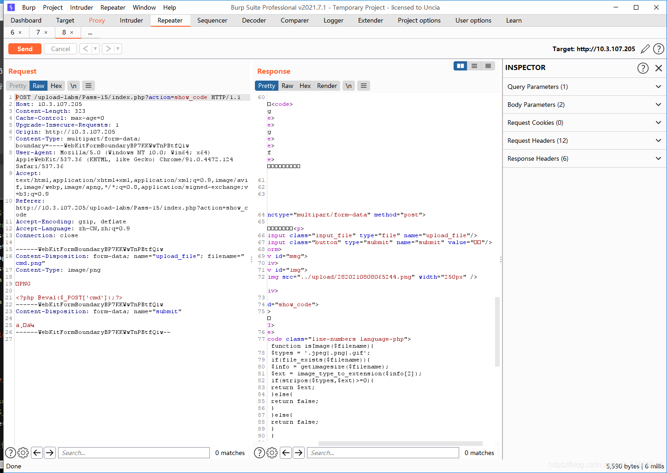The height and width of the screenshot is (473, 667).
Task: Open the User options tab
Action: (473, 20)
